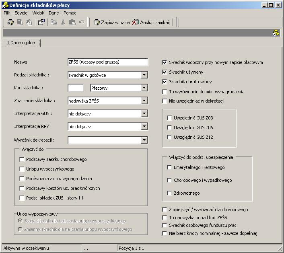Click Zapisz w bazie to save
The image size is (284, 253).
pyautogui.click(x=111, y=23)
